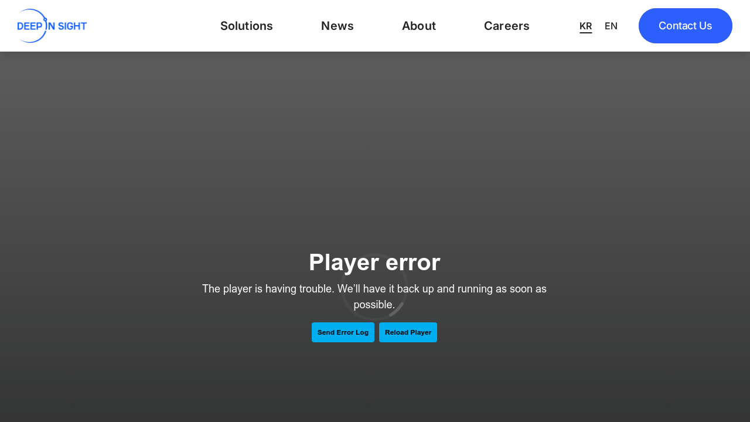The width and height of the screenshot is (750, 422).
Task: Click the dark player area below the error buttons
Action: click(x=375, y=381)
